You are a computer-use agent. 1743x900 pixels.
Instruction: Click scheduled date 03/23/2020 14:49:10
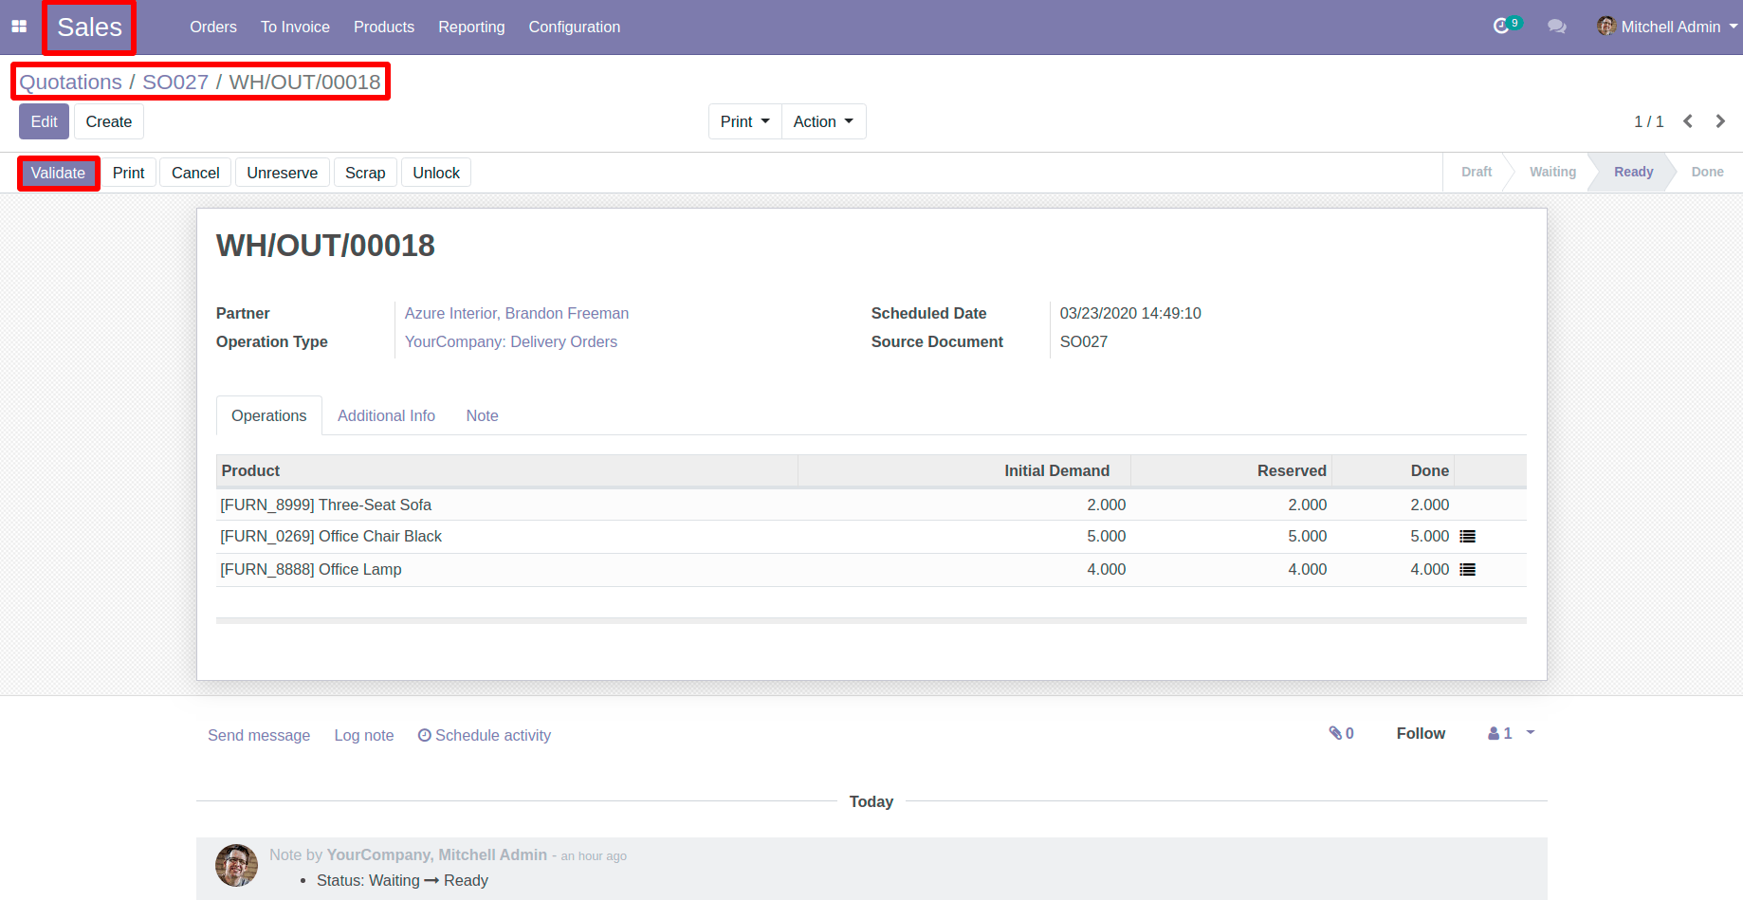point(1130,313)
